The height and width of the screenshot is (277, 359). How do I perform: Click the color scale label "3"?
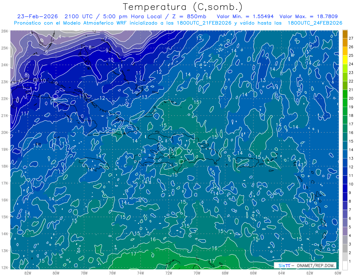click(x=350, y=244)
